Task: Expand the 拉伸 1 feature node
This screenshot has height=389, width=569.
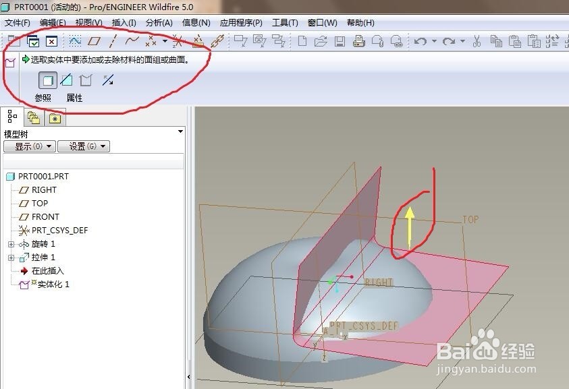Action: pos(11,258)
